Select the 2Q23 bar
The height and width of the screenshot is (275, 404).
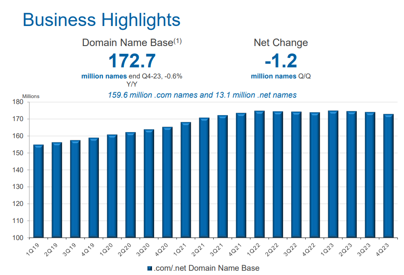(352, 174)
